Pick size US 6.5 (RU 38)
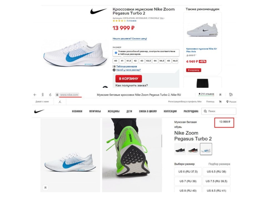Image resolution: width=256 pixels, height=200 pixels. (217, 172)
